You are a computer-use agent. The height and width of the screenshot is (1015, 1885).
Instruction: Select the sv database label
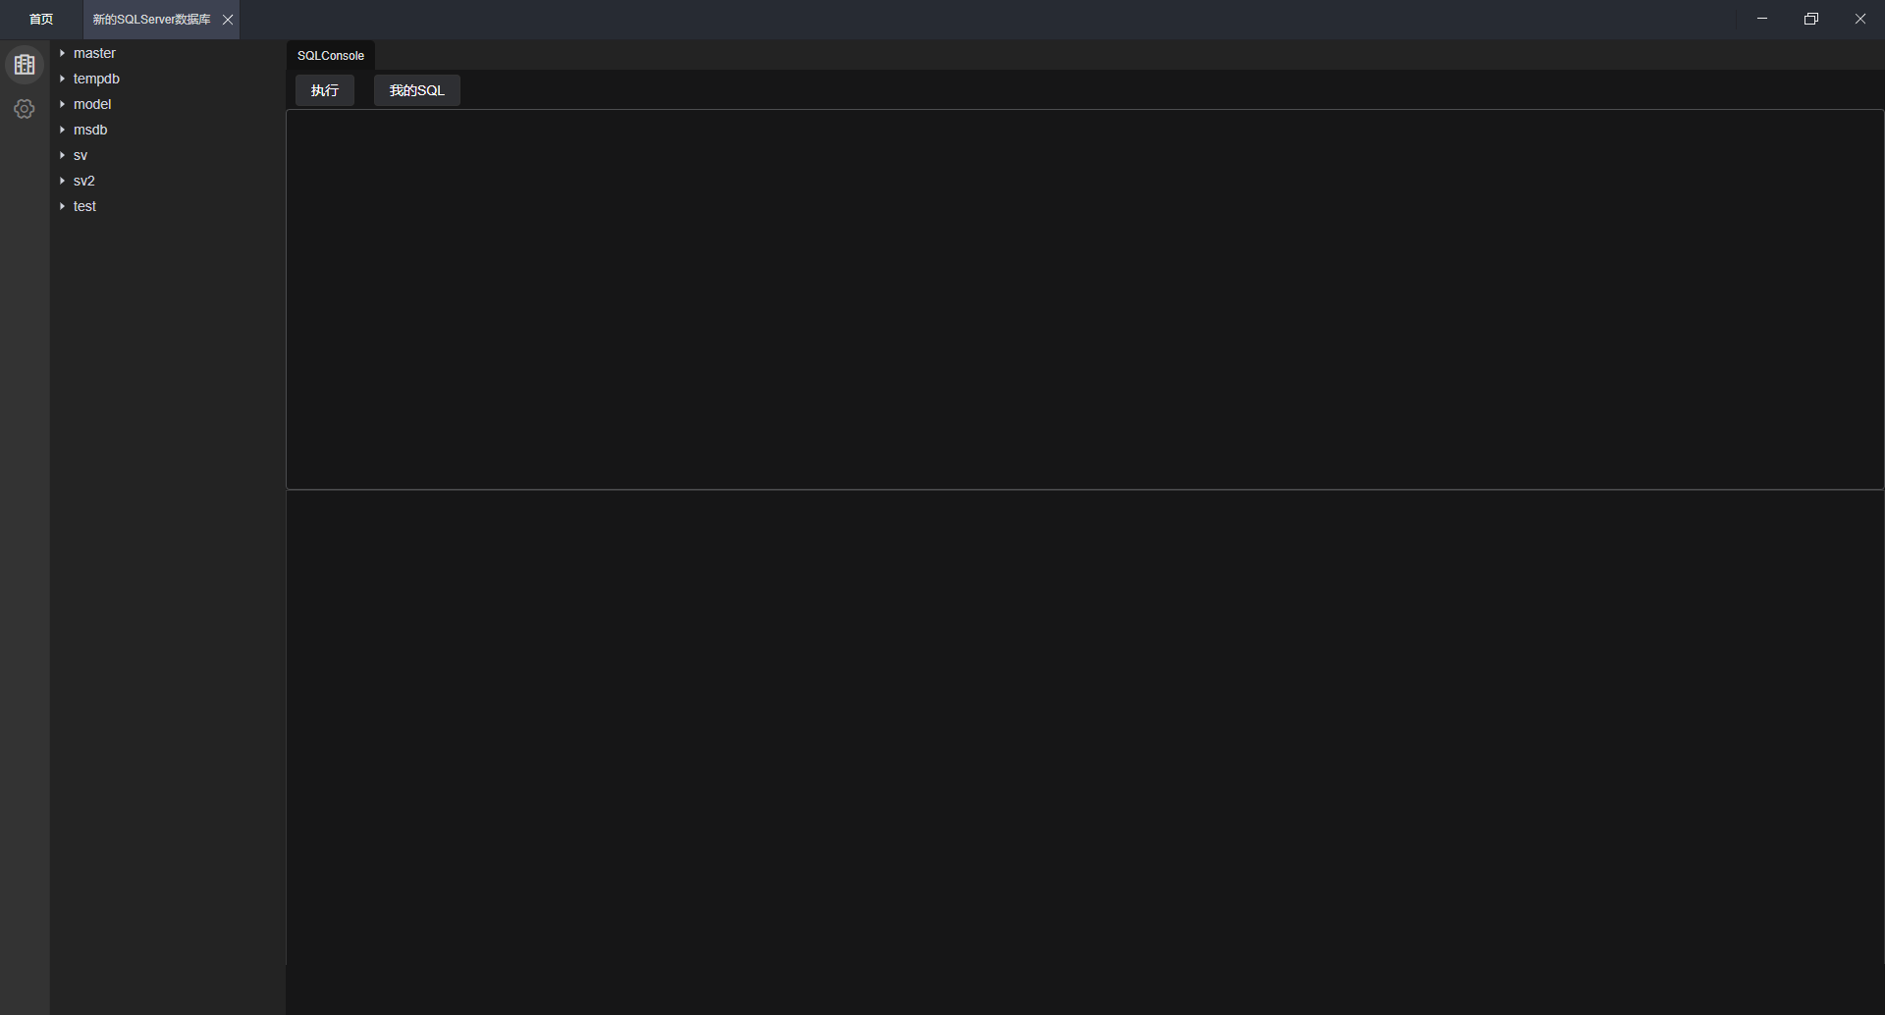(x=81, y=155)
